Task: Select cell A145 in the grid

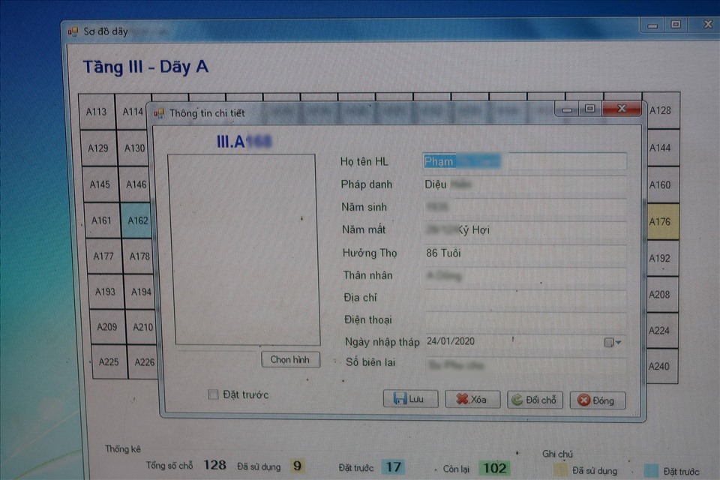Action: (x=100, y=184)
